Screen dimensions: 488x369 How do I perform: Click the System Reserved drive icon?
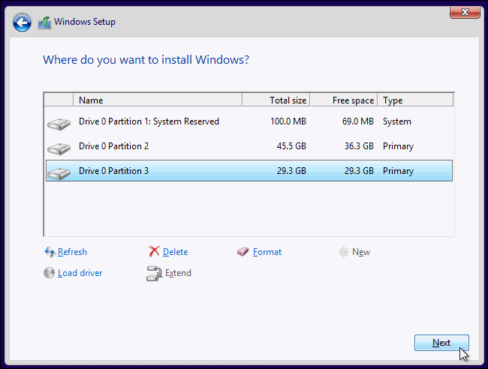[58, 122]
